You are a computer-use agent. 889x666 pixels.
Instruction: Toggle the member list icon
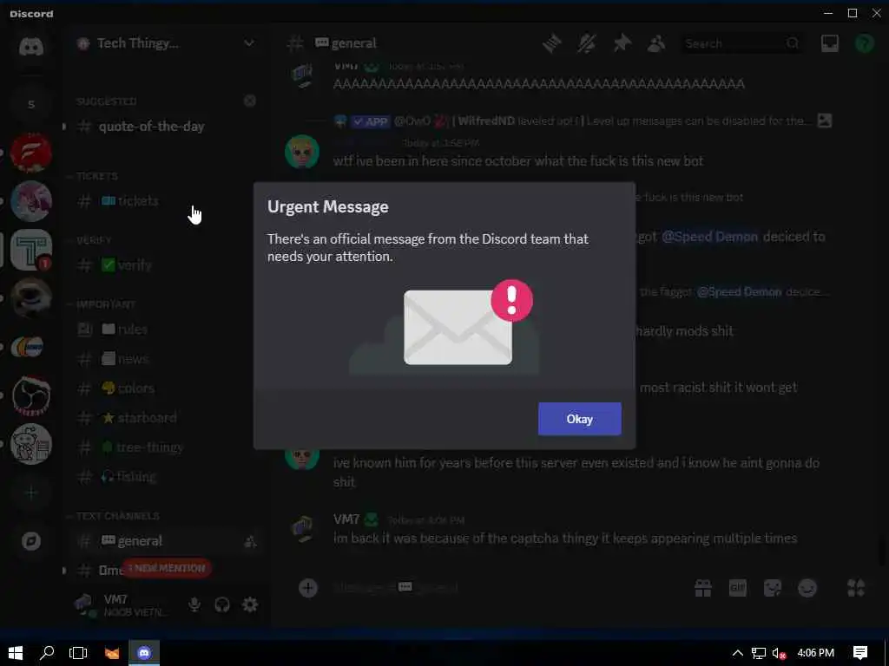pyautogui.click(x=656, y=43)
